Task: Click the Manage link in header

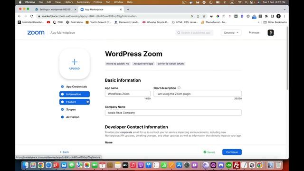Action: pos(254,33)
